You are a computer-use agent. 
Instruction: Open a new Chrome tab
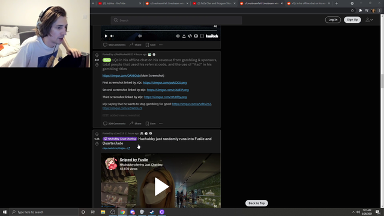[x=337, y=4]
